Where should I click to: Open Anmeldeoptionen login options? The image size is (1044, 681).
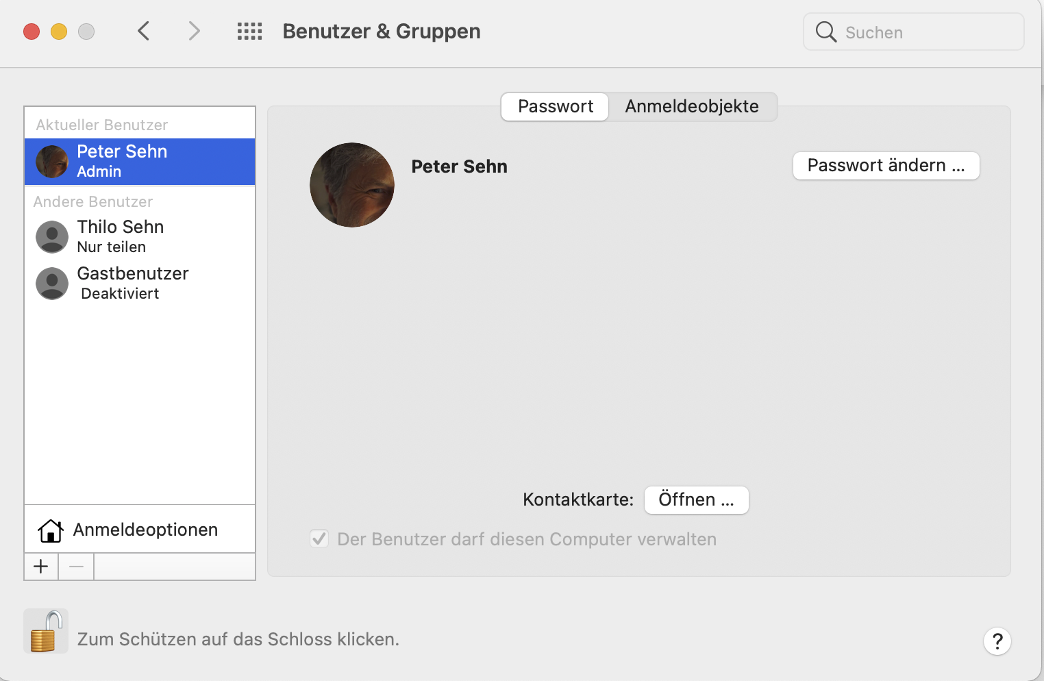[x=145, y=530]
